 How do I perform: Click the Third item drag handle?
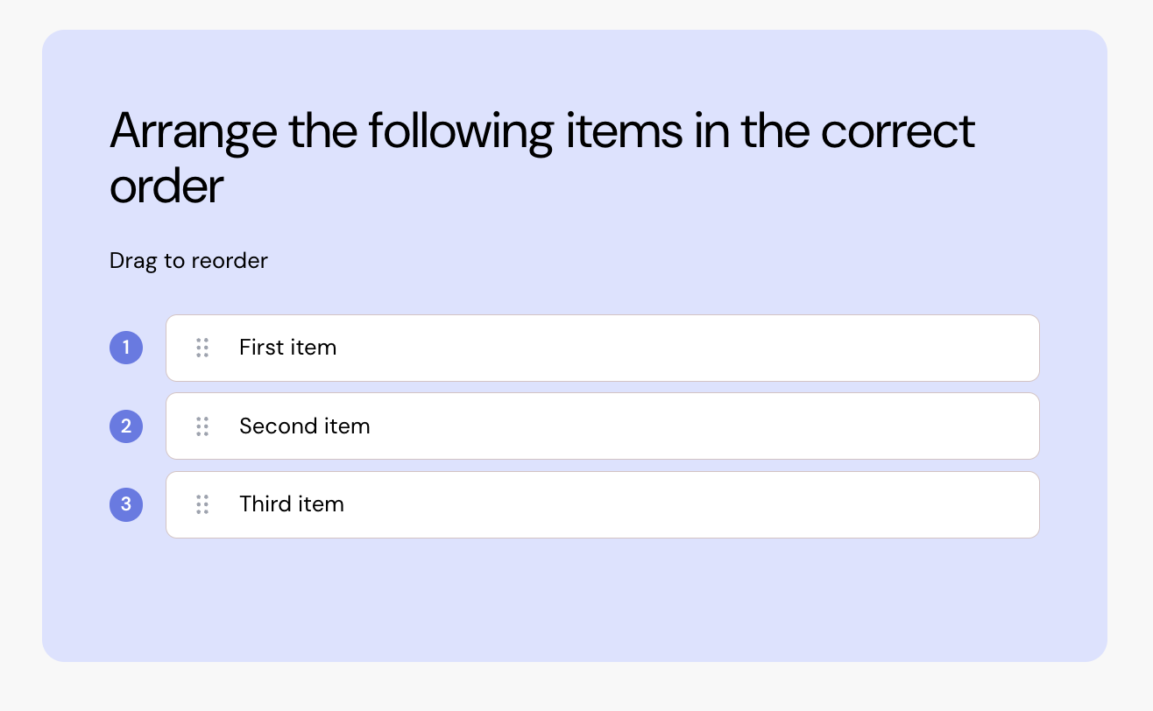(202, 504)
